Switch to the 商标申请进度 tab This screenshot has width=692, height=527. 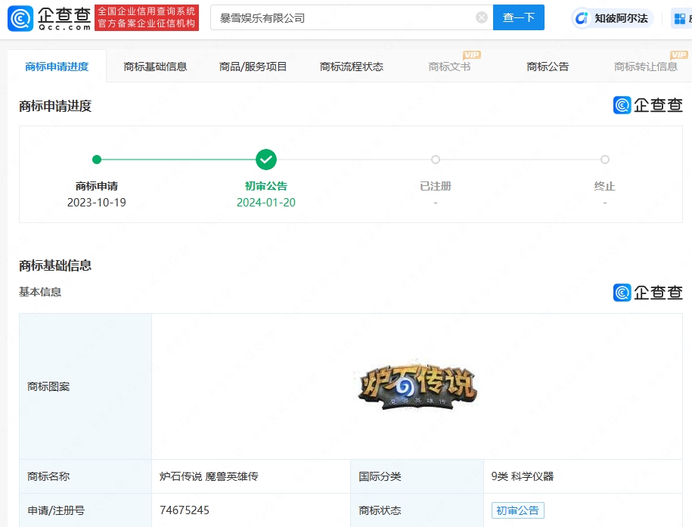coord(57,67)
